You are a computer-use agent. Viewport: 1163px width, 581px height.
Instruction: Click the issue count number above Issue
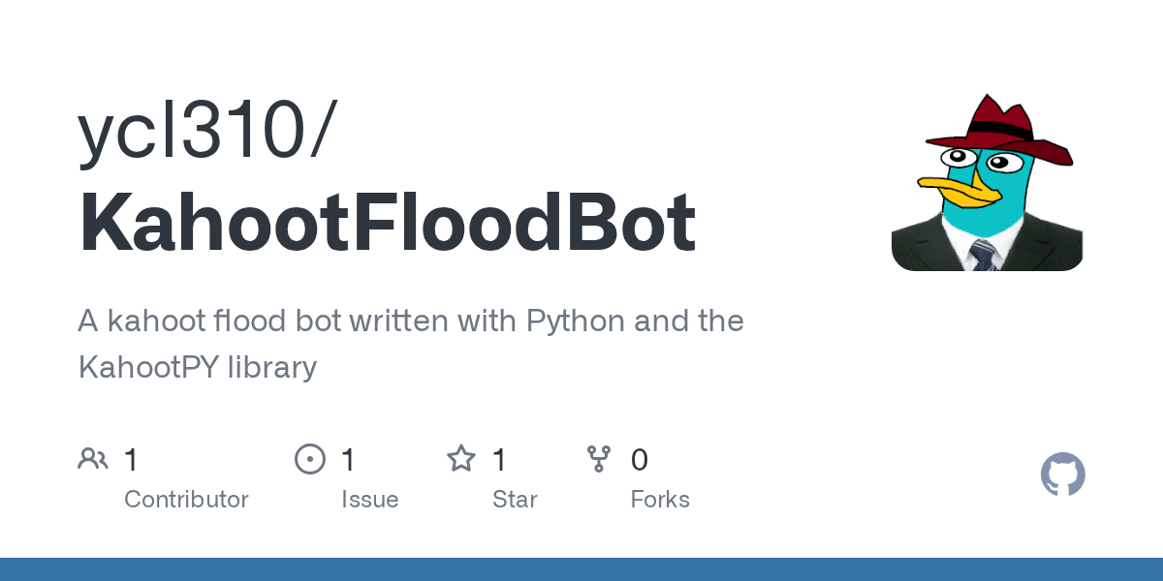click(349, 459)
